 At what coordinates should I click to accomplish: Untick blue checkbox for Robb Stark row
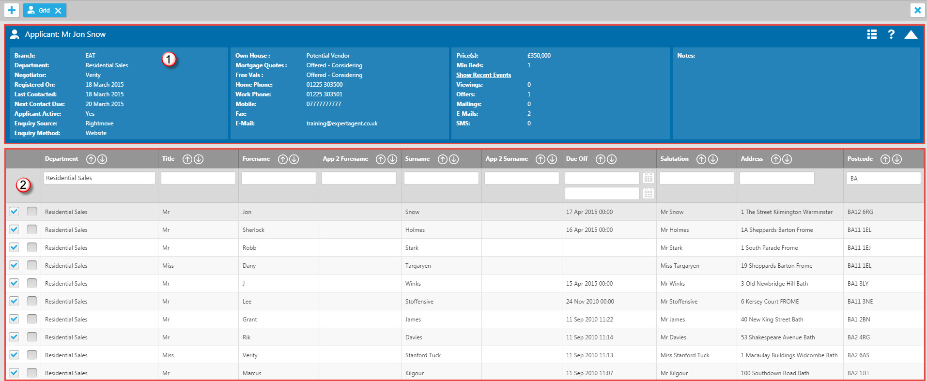coord(14,247)
